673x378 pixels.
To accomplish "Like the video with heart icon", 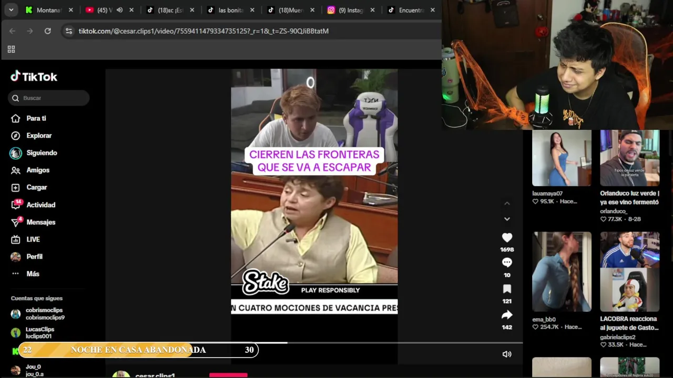I will tap(507, 238).
